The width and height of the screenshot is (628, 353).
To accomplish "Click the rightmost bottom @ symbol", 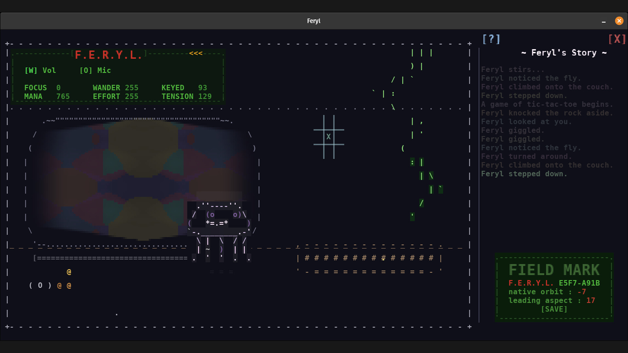I will point(69,286).
